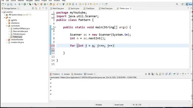Close the Pattern.java editor tab
The height and width of the screenshot is (108, 193).
(131, 8)
